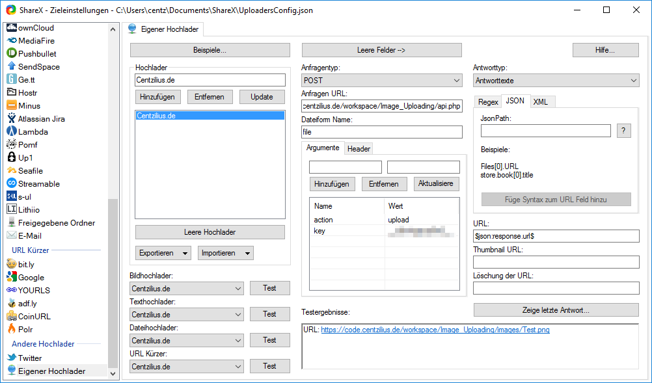Click the adf.ly bee icon

[11, 303]
